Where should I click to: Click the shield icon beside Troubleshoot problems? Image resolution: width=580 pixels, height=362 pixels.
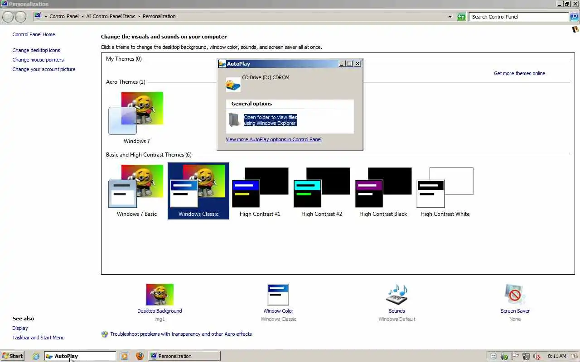[105, 334]
